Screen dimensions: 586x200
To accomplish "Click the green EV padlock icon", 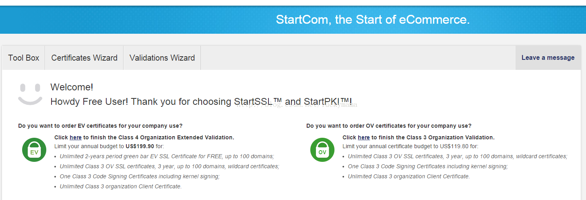I will pyautogui.click(x=34, y=150).
